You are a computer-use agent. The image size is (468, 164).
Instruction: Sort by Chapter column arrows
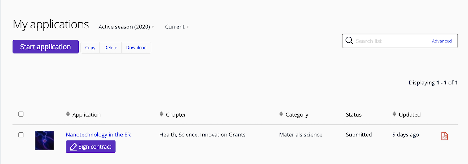(x=161, y=114)
